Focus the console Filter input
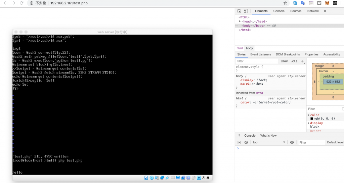This screenshot has height=183, width=344. (311, 142)
